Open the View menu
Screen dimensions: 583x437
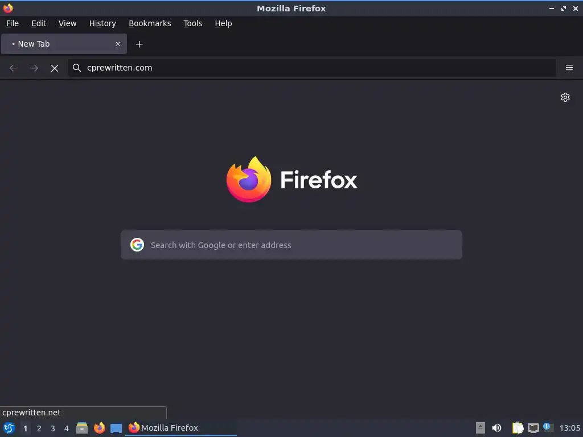pyautogui.click(x=67, y=23)
